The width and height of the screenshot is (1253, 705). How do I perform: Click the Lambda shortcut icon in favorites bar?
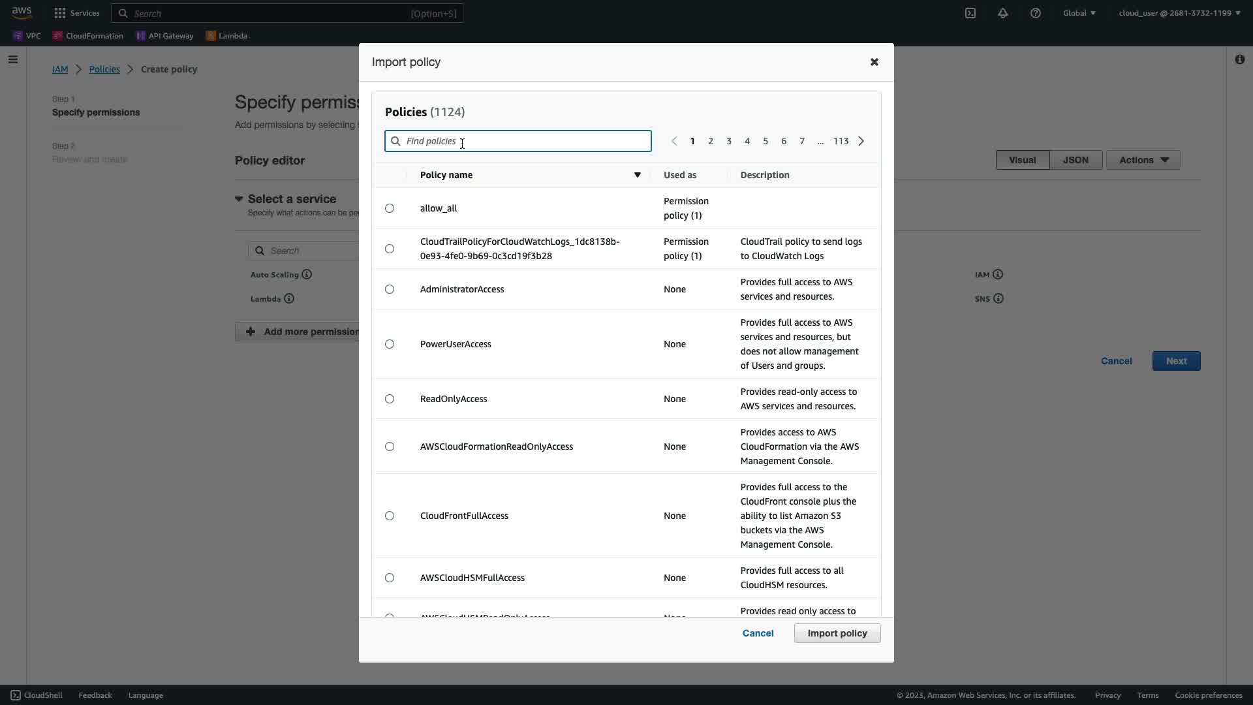(x=211, y=36)
